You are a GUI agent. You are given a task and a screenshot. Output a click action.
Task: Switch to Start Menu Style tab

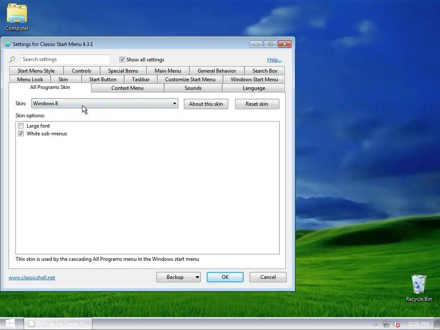[x=36, y=71]
